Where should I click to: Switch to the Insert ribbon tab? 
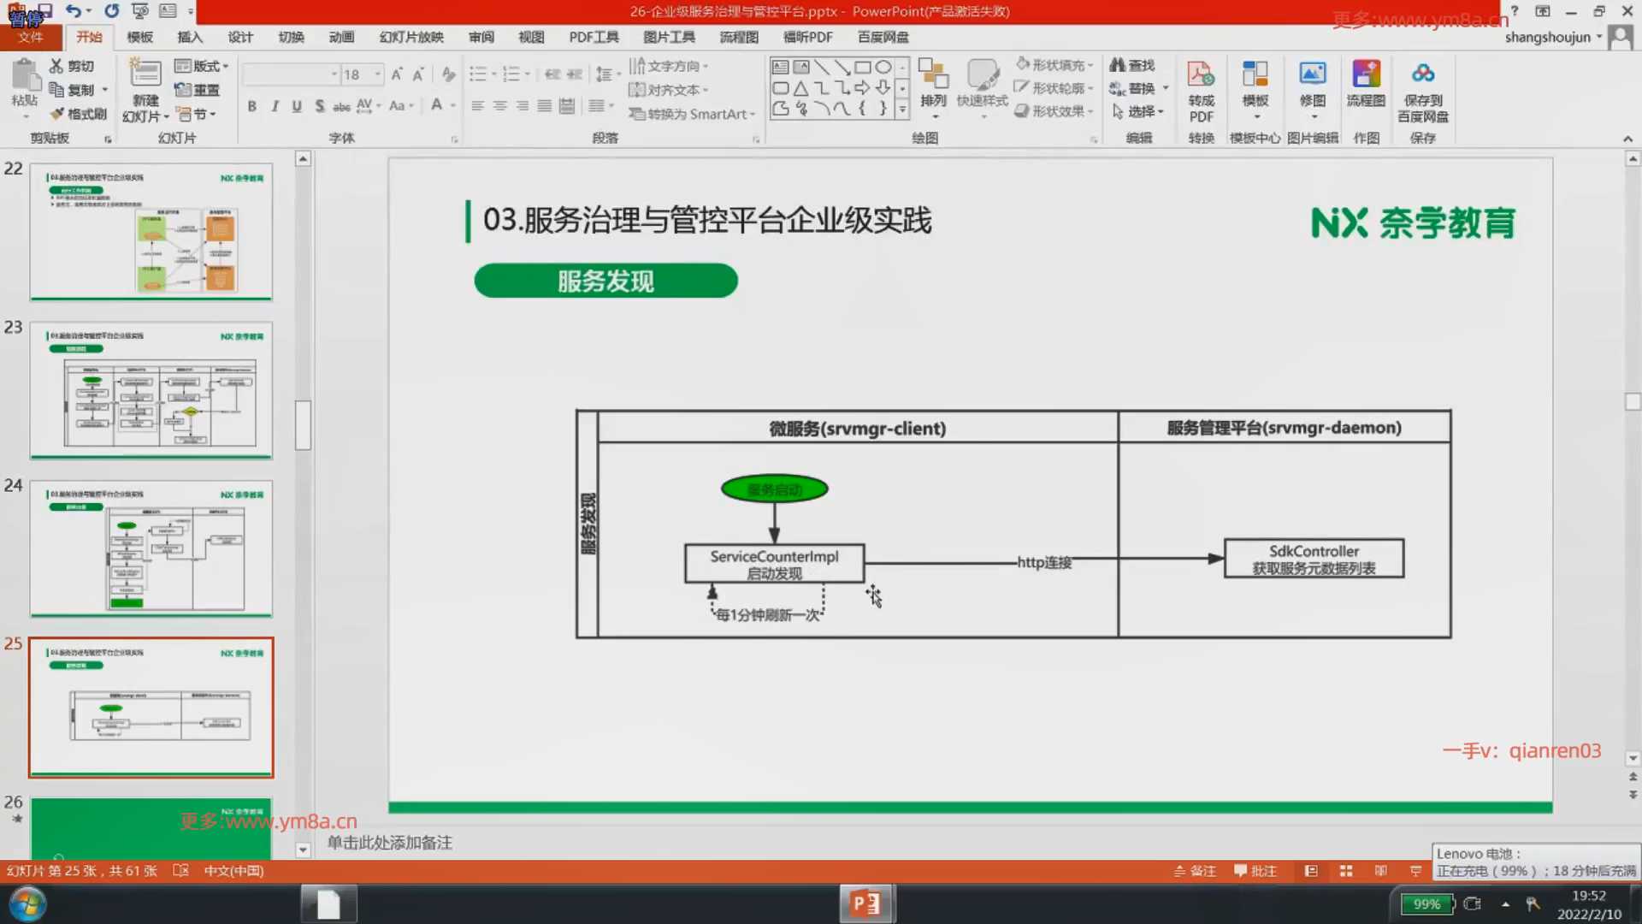189,37
